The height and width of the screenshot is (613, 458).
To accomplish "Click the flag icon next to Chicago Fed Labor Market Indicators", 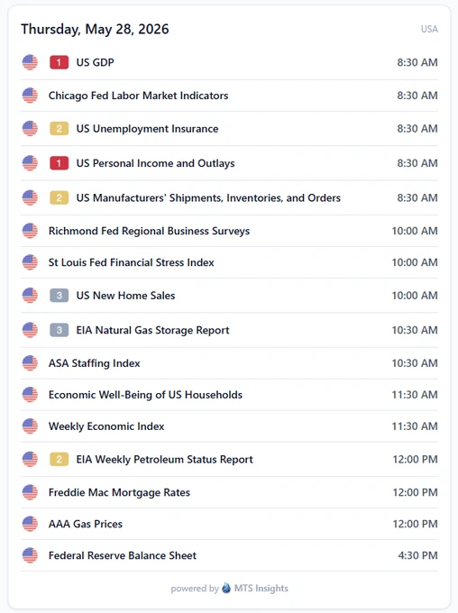I will [x=30, y=96].
